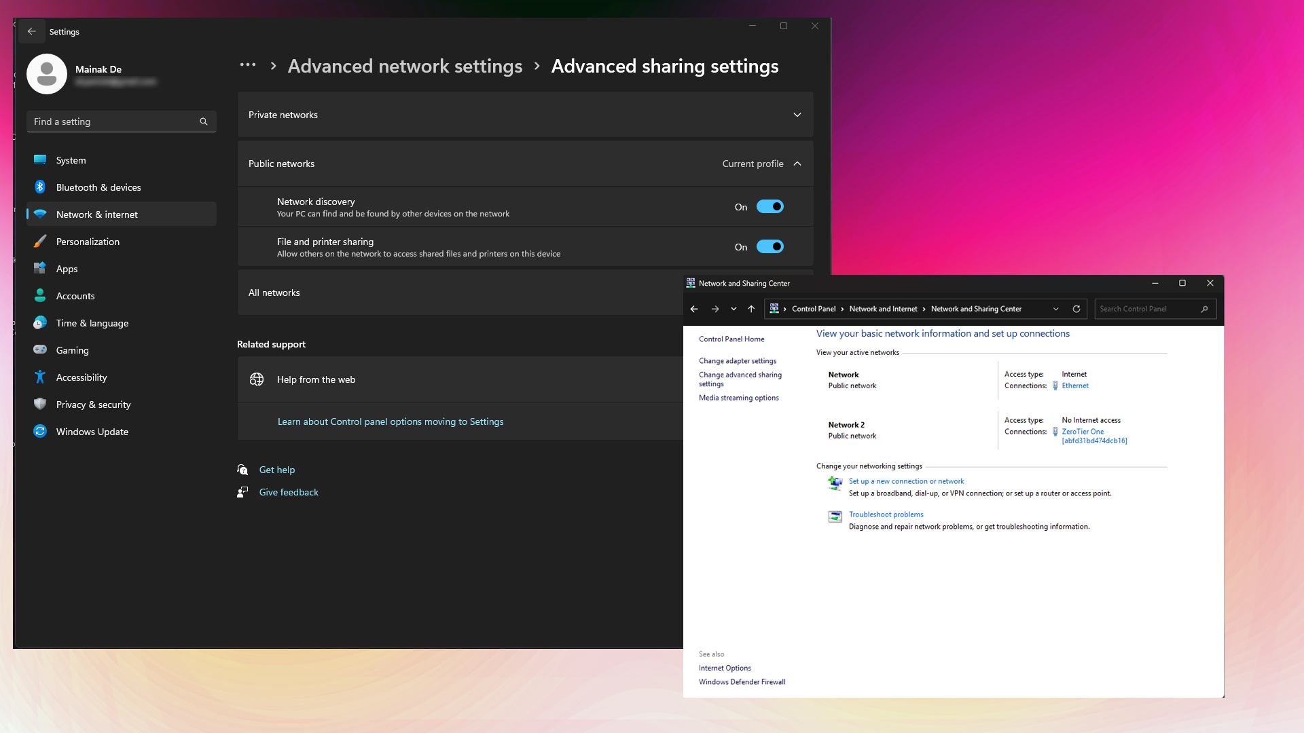Click the paintbrush Personalization icon
This screenshot has height=733, width=1304.
40,242
